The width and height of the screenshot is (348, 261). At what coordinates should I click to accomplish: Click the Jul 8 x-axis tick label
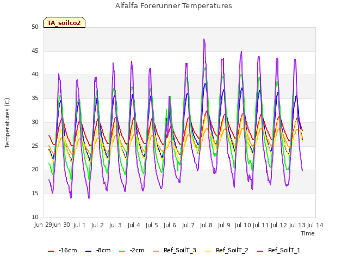[206, 225]
